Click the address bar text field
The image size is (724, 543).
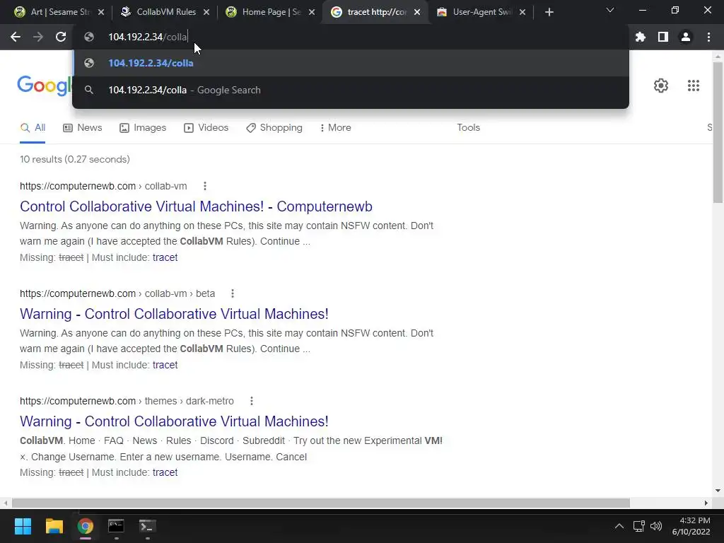(x=351, y=37)
